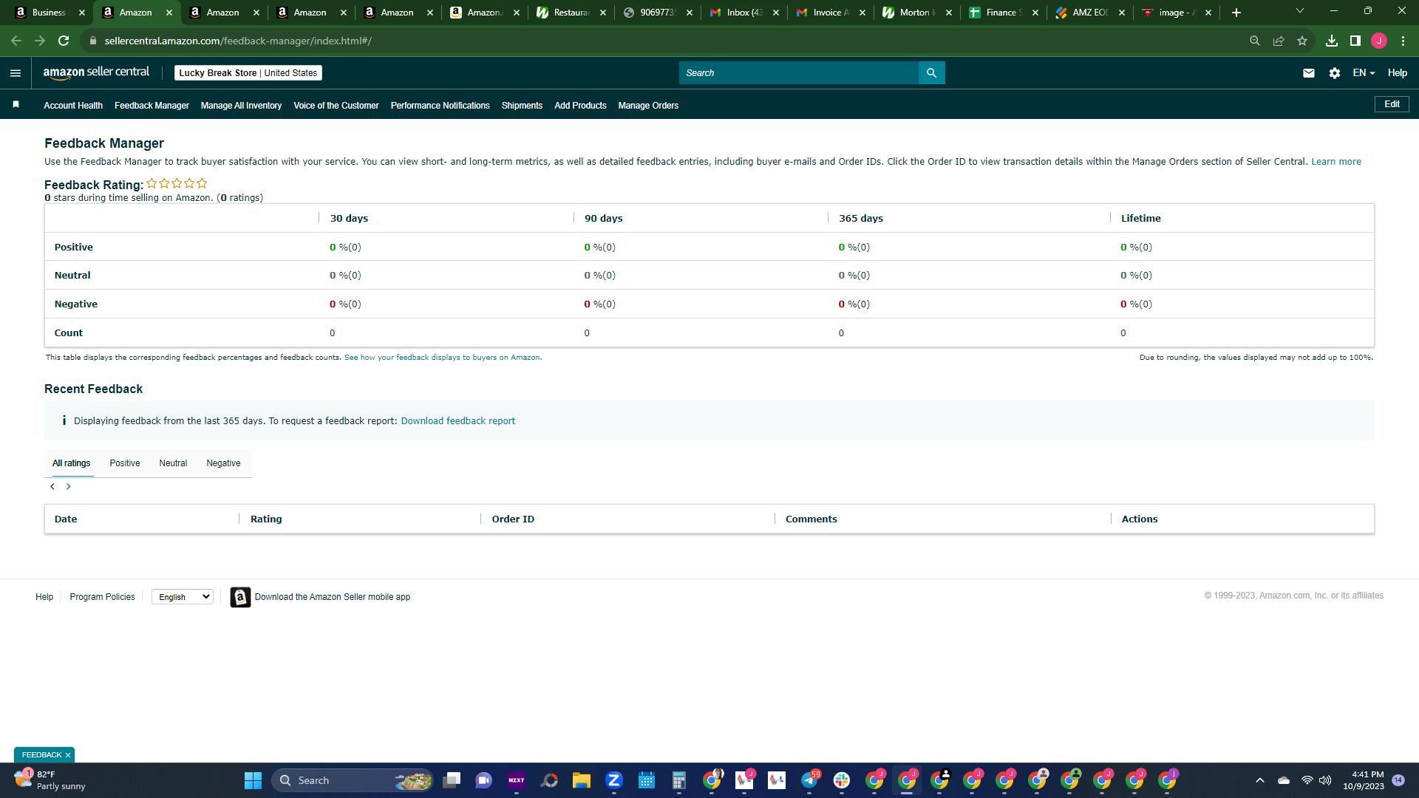Screen dimensions: 1419x798
Task: Open Windows Start menu
Action: (253, 780)
